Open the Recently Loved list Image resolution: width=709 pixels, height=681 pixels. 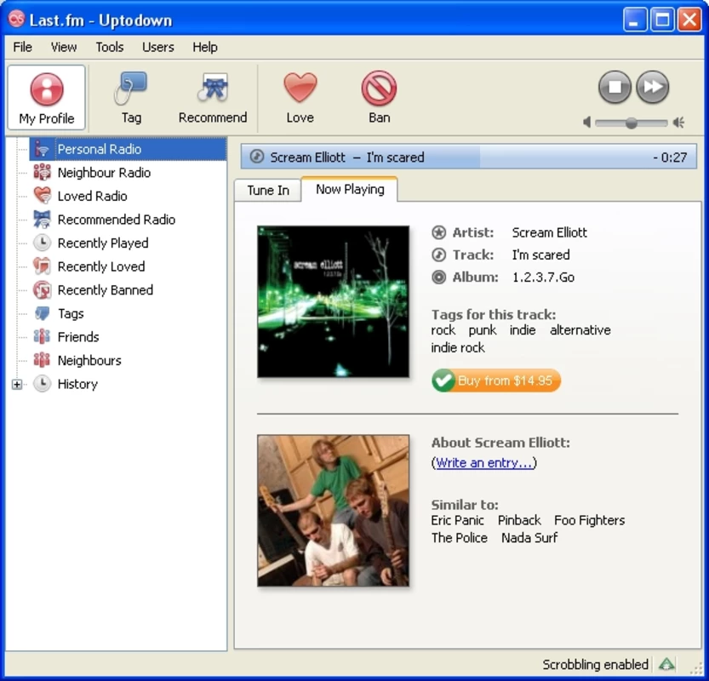[x=101, y=266]
